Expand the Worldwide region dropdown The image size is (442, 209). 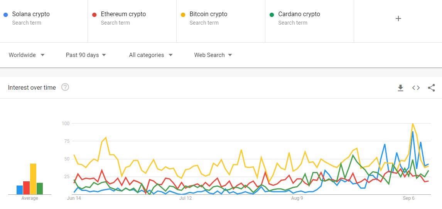(x=27, y=55)
